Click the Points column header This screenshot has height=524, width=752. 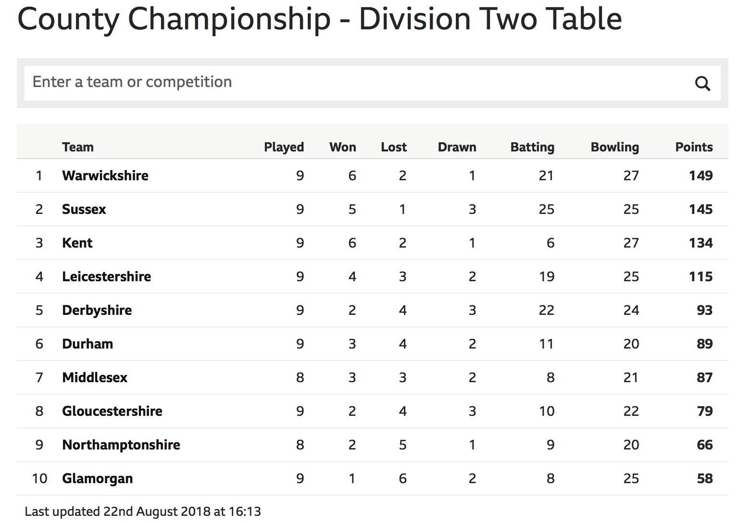pyautogui.click(x=694, y=147)
